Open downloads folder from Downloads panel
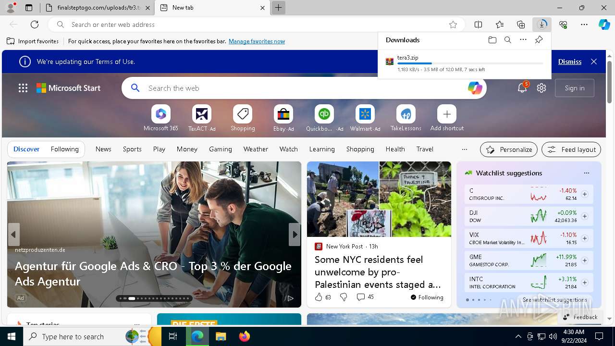The height and width of the screenshot is (346, 615). point(492,40)
